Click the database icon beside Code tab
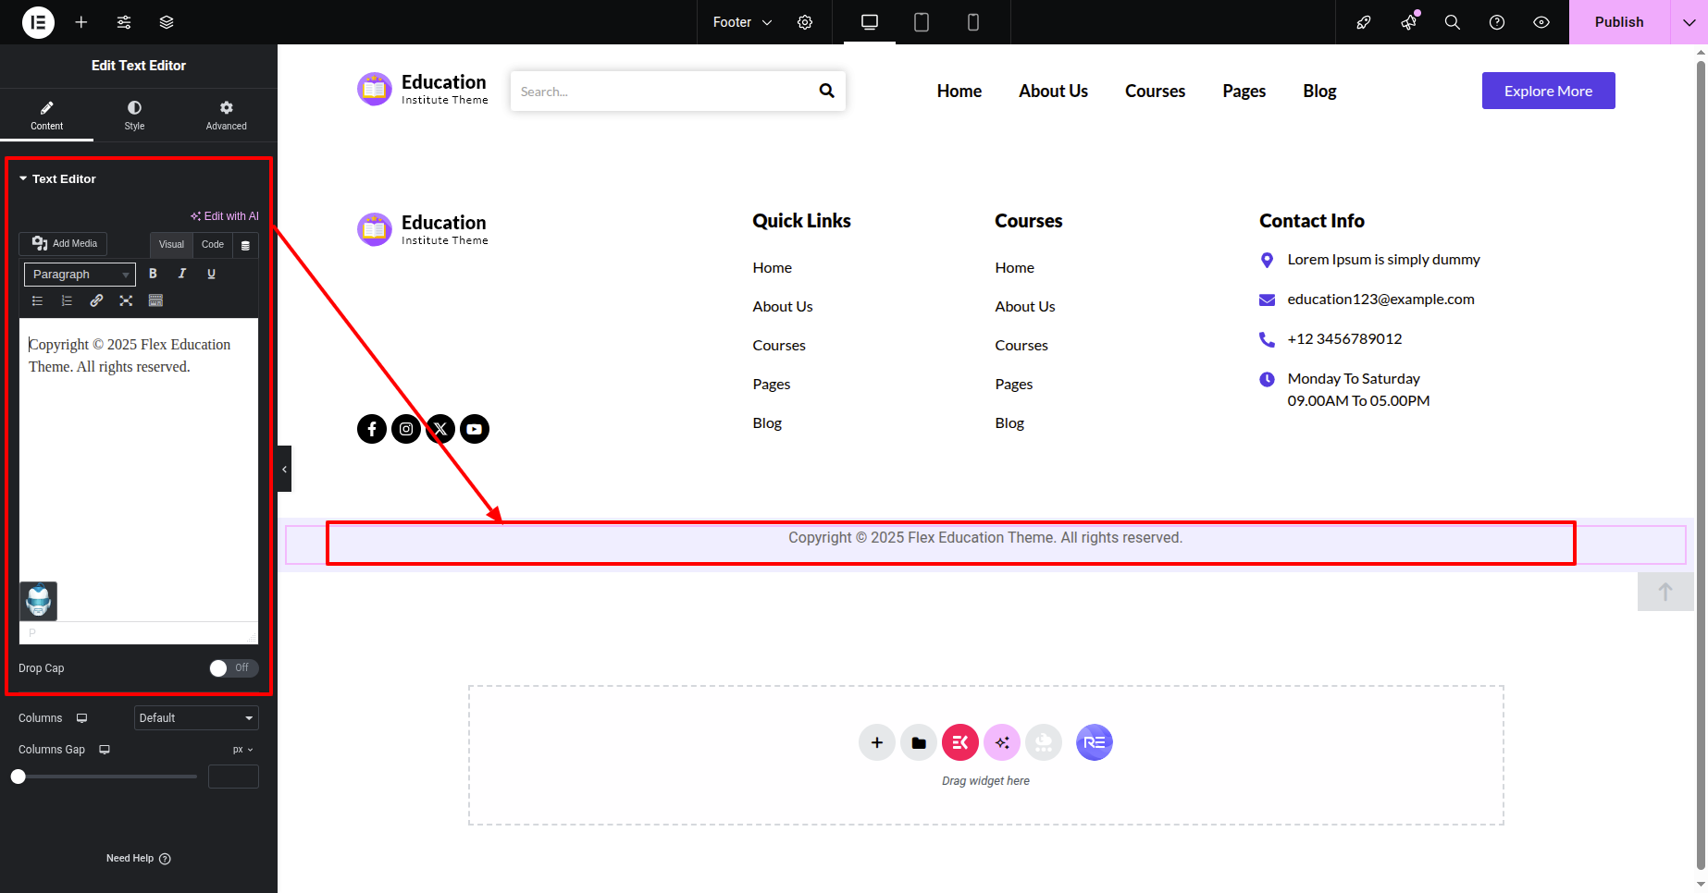Screen dimensions: 1708x893 [245, 245]
